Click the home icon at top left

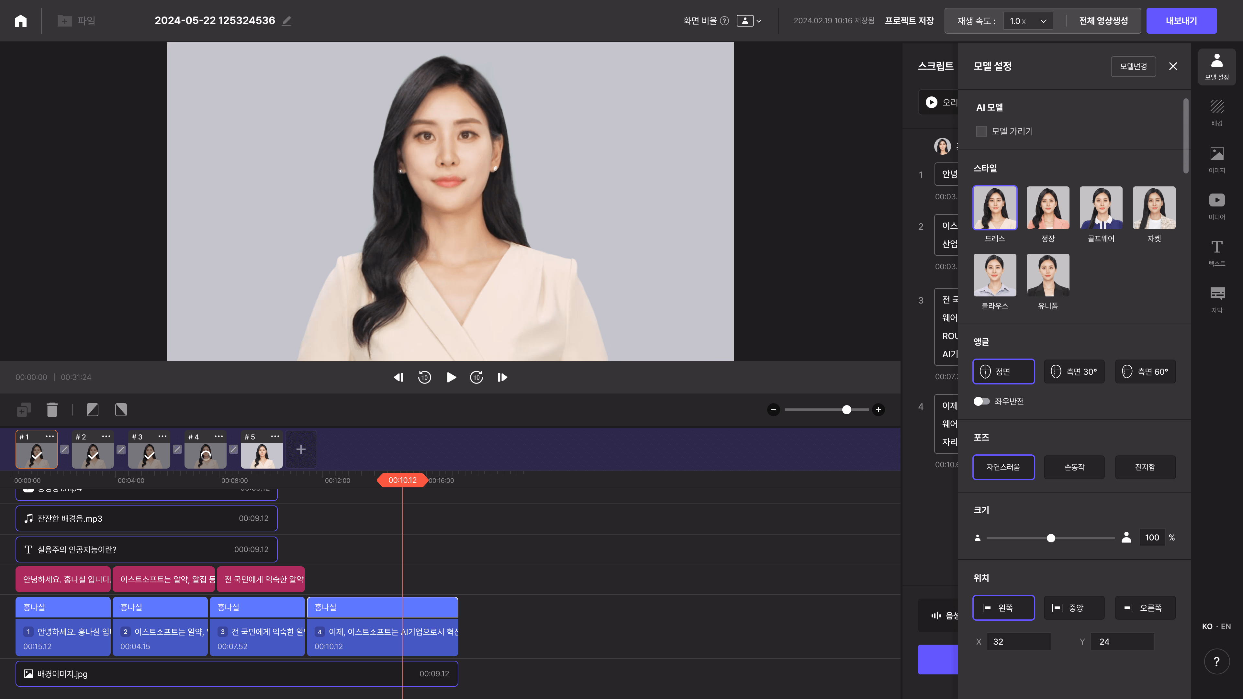point(21,21)
